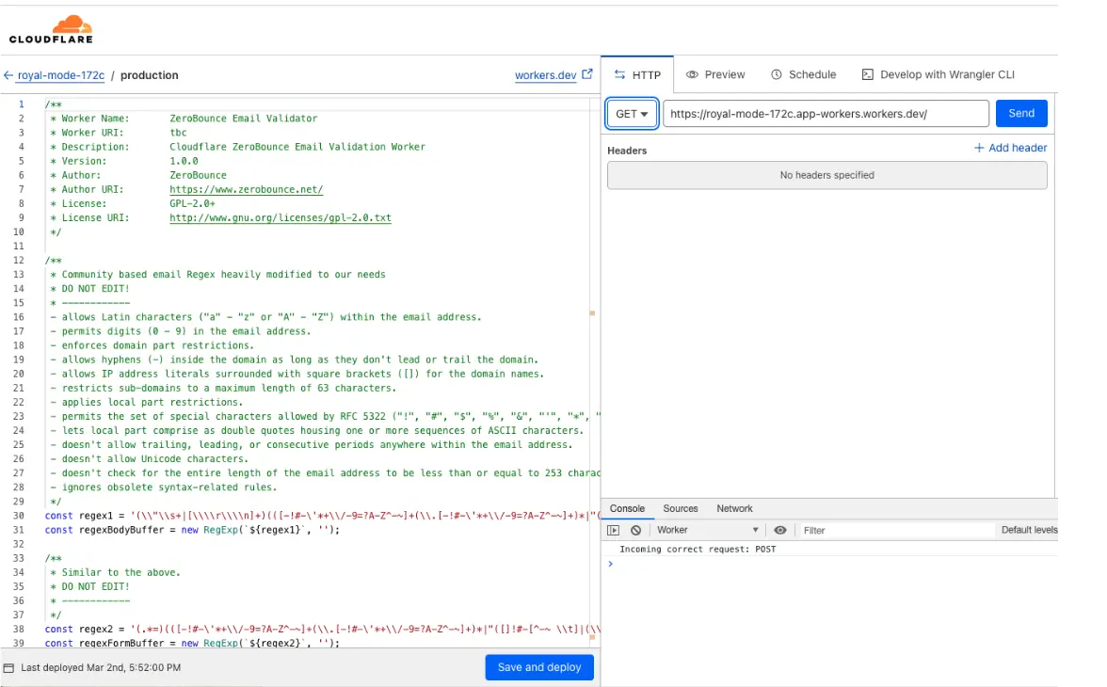Open the GET method dropdown
The width and height of the screenshot is (1107, 687).
point(631,113)
